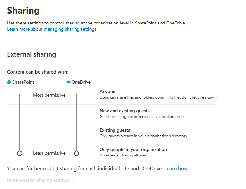Click the Most permissive label
The height and width of the screenshot is (189, 246).
[x=49, y=95]
